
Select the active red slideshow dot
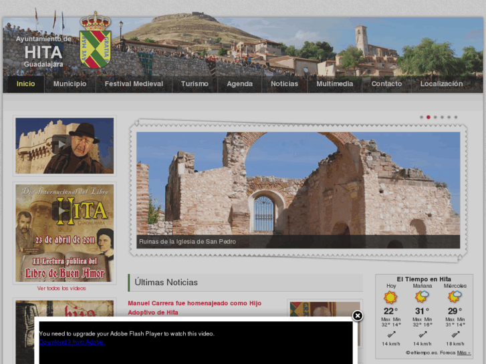point(429,117)
